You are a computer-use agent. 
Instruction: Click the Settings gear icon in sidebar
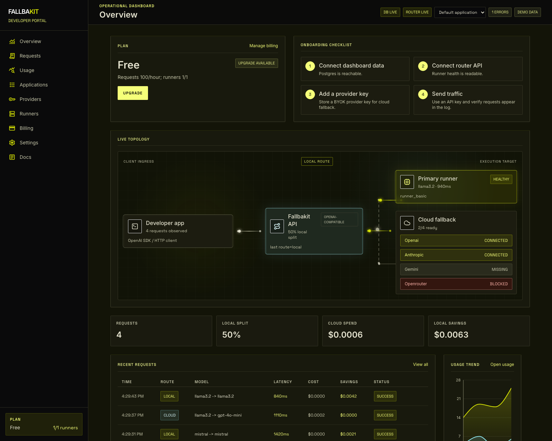tap(12, 143)
